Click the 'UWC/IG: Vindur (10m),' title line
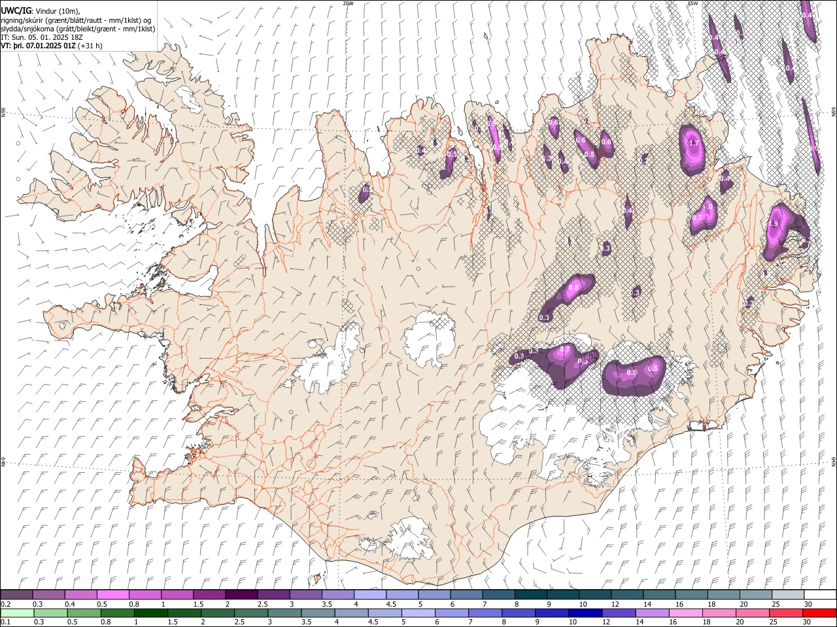 (x=40, y=10)
